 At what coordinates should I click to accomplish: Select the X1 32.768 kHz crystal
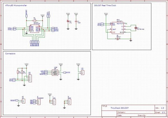pyautogui.click(x=136, y=28)
